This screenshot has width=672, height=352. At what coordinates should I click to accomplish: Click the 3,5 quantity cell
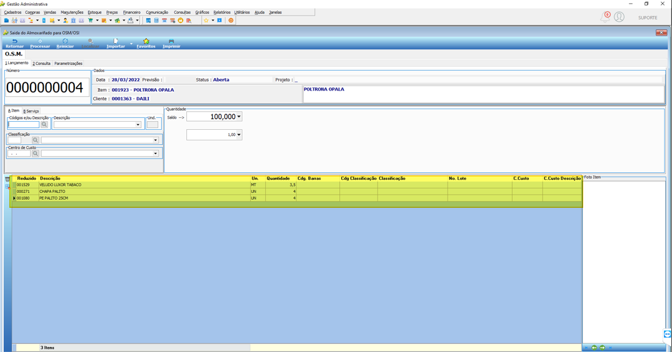(281, 185)
